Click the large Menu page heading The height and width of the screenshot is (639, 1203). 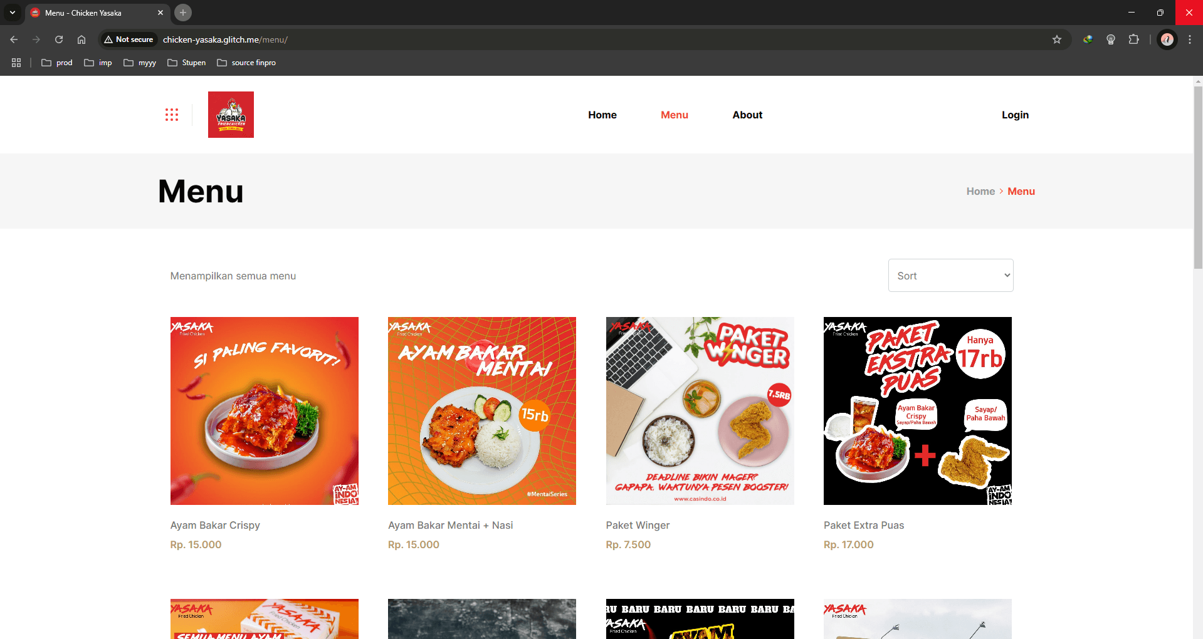coord(201,191)
